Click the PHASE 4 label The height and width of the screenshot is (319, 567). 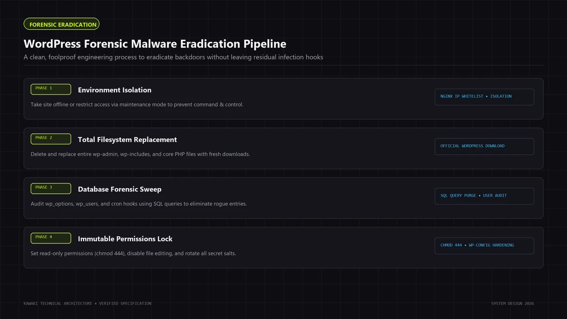click(x=51, y=238)
